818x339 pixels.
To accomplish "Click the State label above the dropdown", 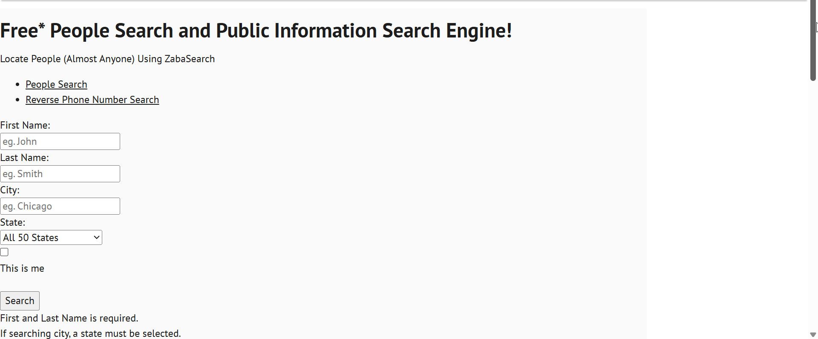I will (13, 222).
